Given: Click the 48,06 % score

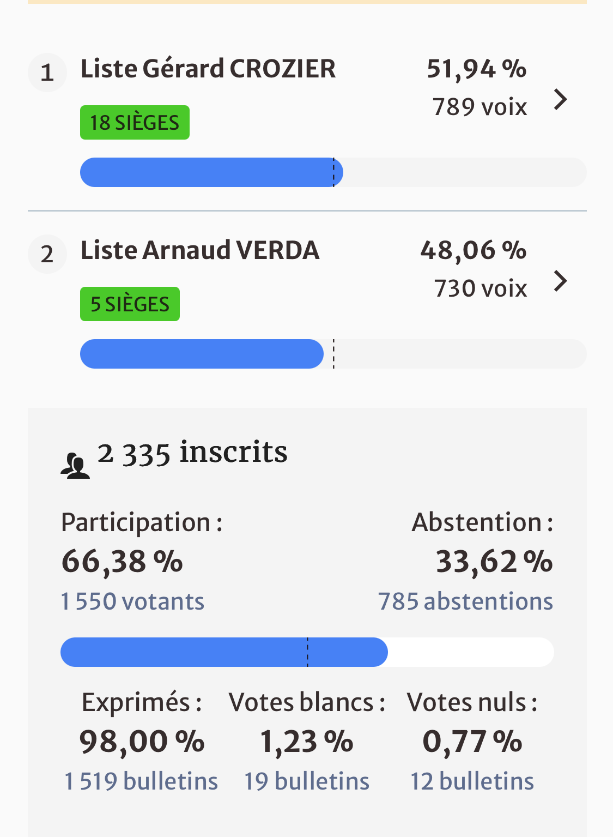Looking at the screenshot, I should (473, 251).
